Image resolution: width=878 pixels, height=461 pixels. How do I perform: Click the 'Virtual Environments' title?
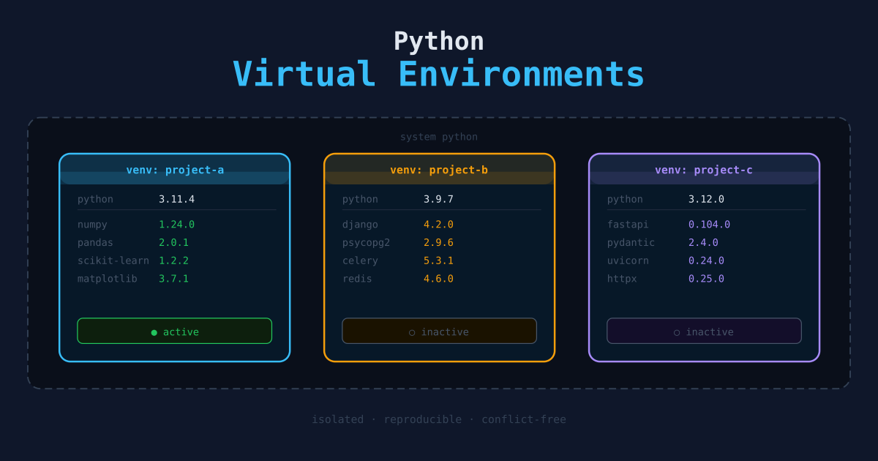(x=439, y=74)
